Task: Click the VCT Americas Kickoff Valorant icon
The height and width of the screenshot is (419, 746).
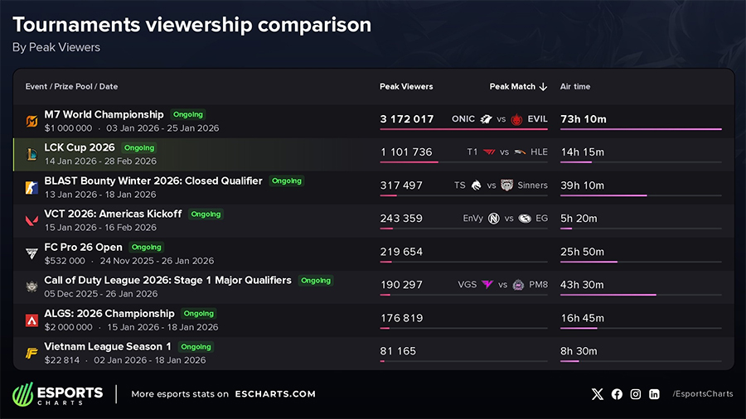Action: [31, 220]
